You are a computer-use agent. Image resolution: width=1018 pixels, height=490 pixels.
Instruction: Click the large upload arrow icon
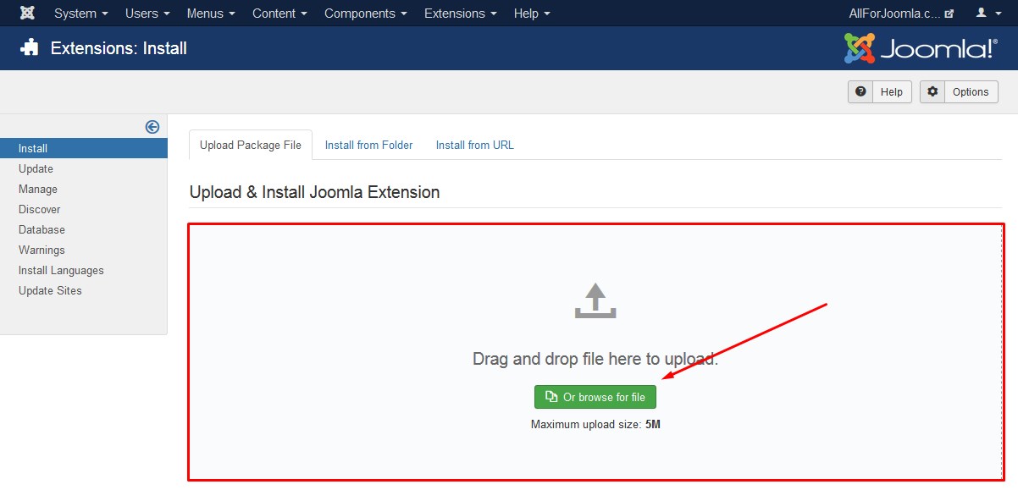click(x=595, y=301)
